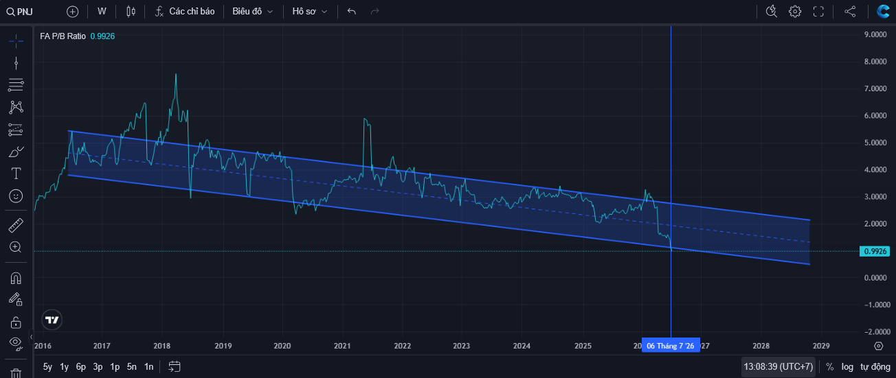This screenshot has height=378, width=896.
Task: Toggle the percent (%) scale
Action: click(x=830, y=367)
